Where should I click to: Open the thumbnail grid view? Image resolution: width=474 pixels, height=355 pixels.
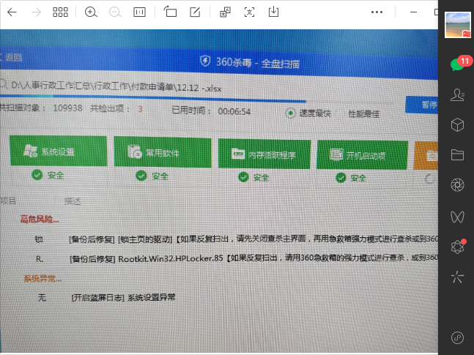point(60,12)
